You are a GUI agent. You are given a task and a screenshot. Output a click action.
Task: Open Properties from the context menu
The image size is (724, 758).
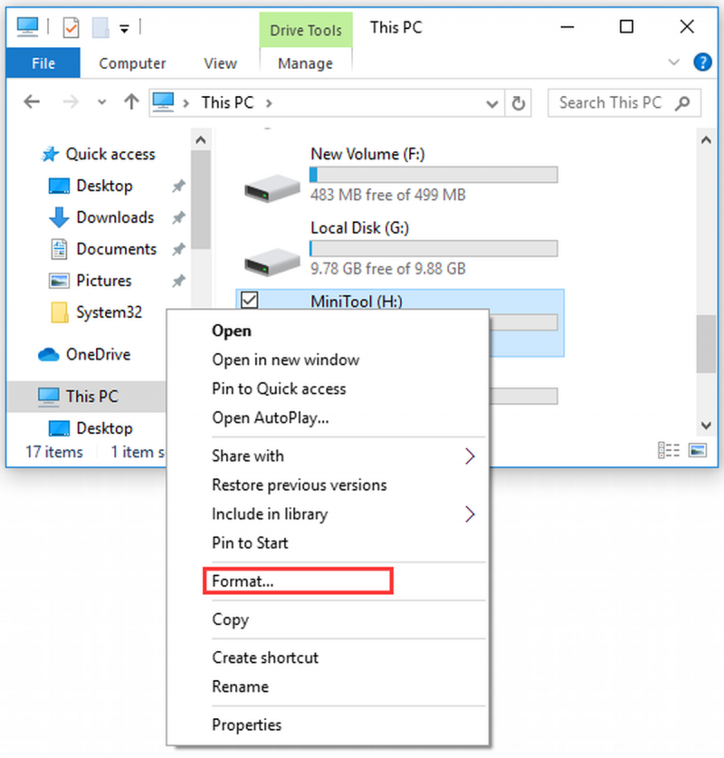tap(246, 724)
